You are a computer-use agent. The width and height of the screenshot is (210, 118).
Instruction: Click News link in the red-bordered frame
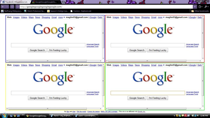coord(137,17)
